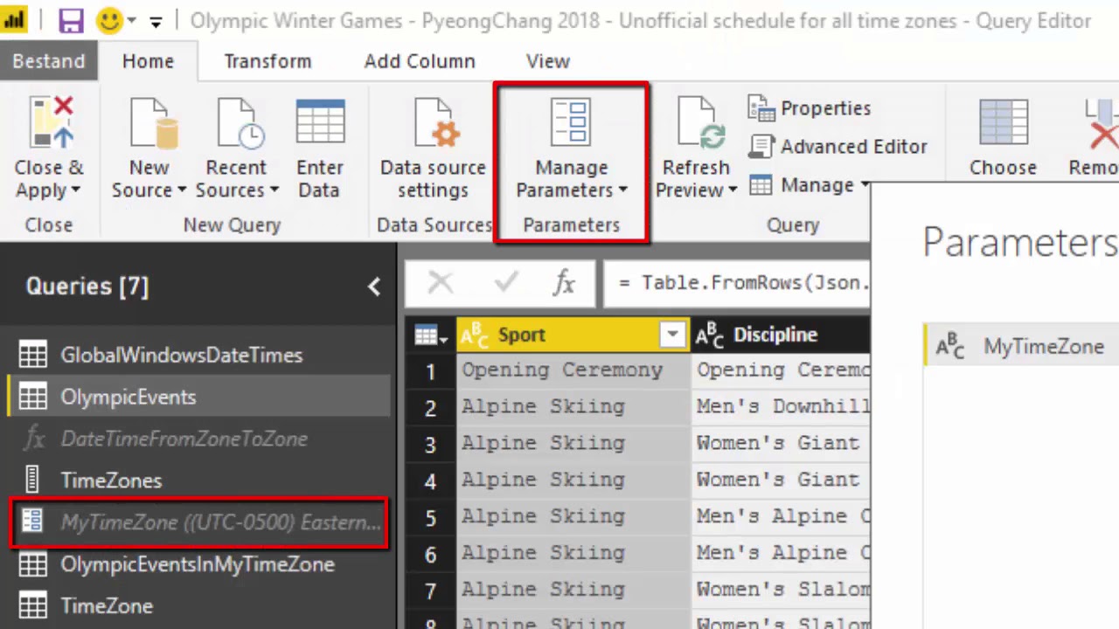Open the table corner menu icon
Image resolution: width=1119 pixels, height=629 pixels.
click(x=430, y=335)
